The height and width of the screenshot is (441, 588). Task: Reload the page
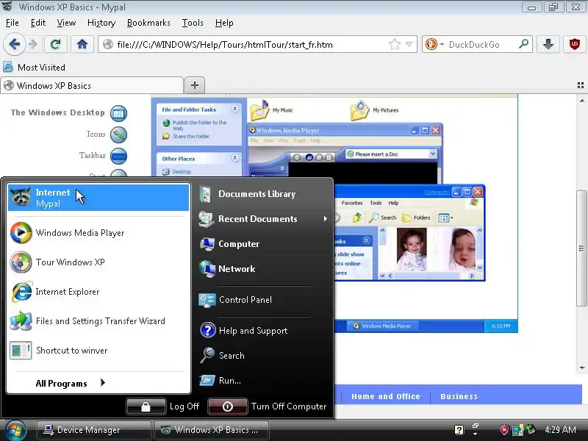tap(56, 45)
